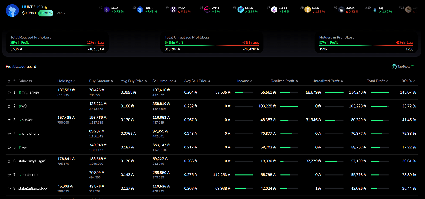Image resolution: width=425 pixels, height=199 pixels.
Task: Click the HUNT token logo avatar
Action: click(12, 10)
